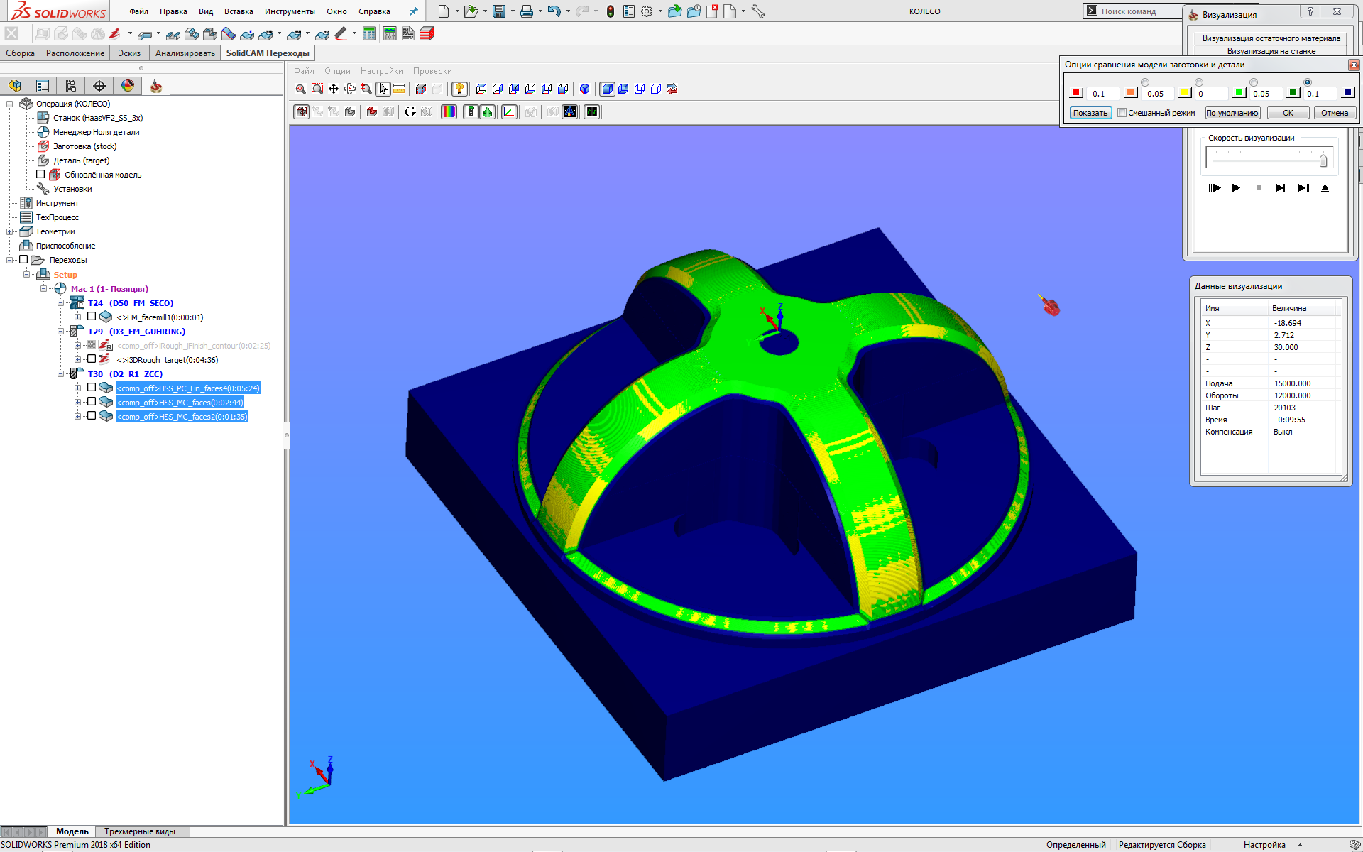Click the red color swatch for -0.1
The image size is (1363, 852).
[1075, 93]
